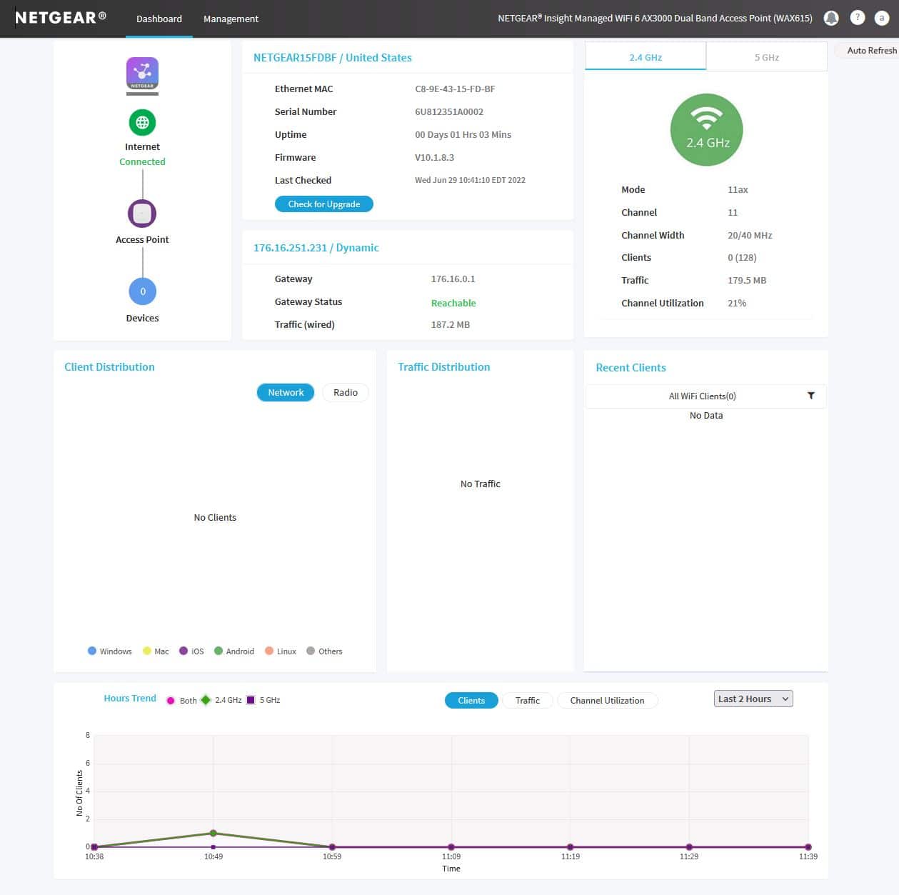This screenshot has height=895, width=899.
Task: Click the Reachable gateway status
Action: click(453, 304)
